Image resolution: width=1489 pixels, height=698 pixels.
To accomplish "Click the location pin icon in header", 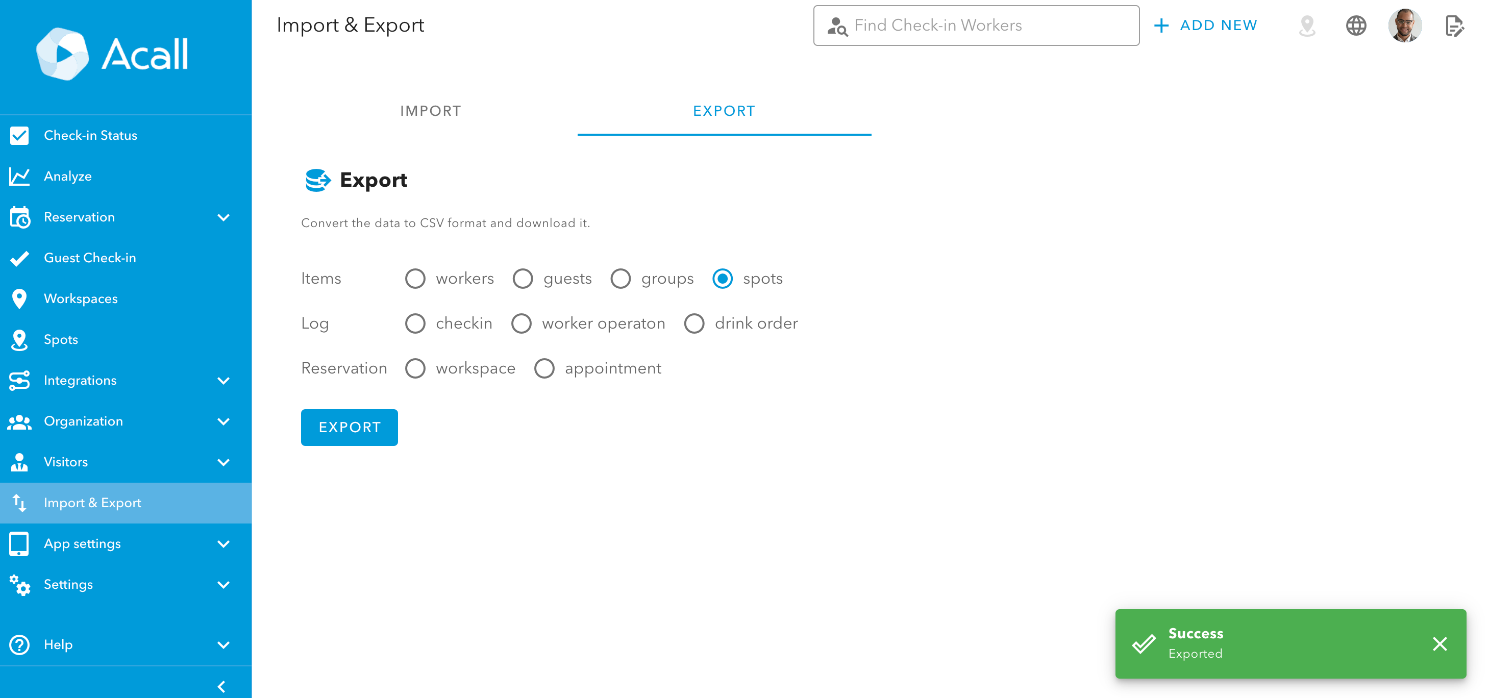I will tap(1307, 26).
